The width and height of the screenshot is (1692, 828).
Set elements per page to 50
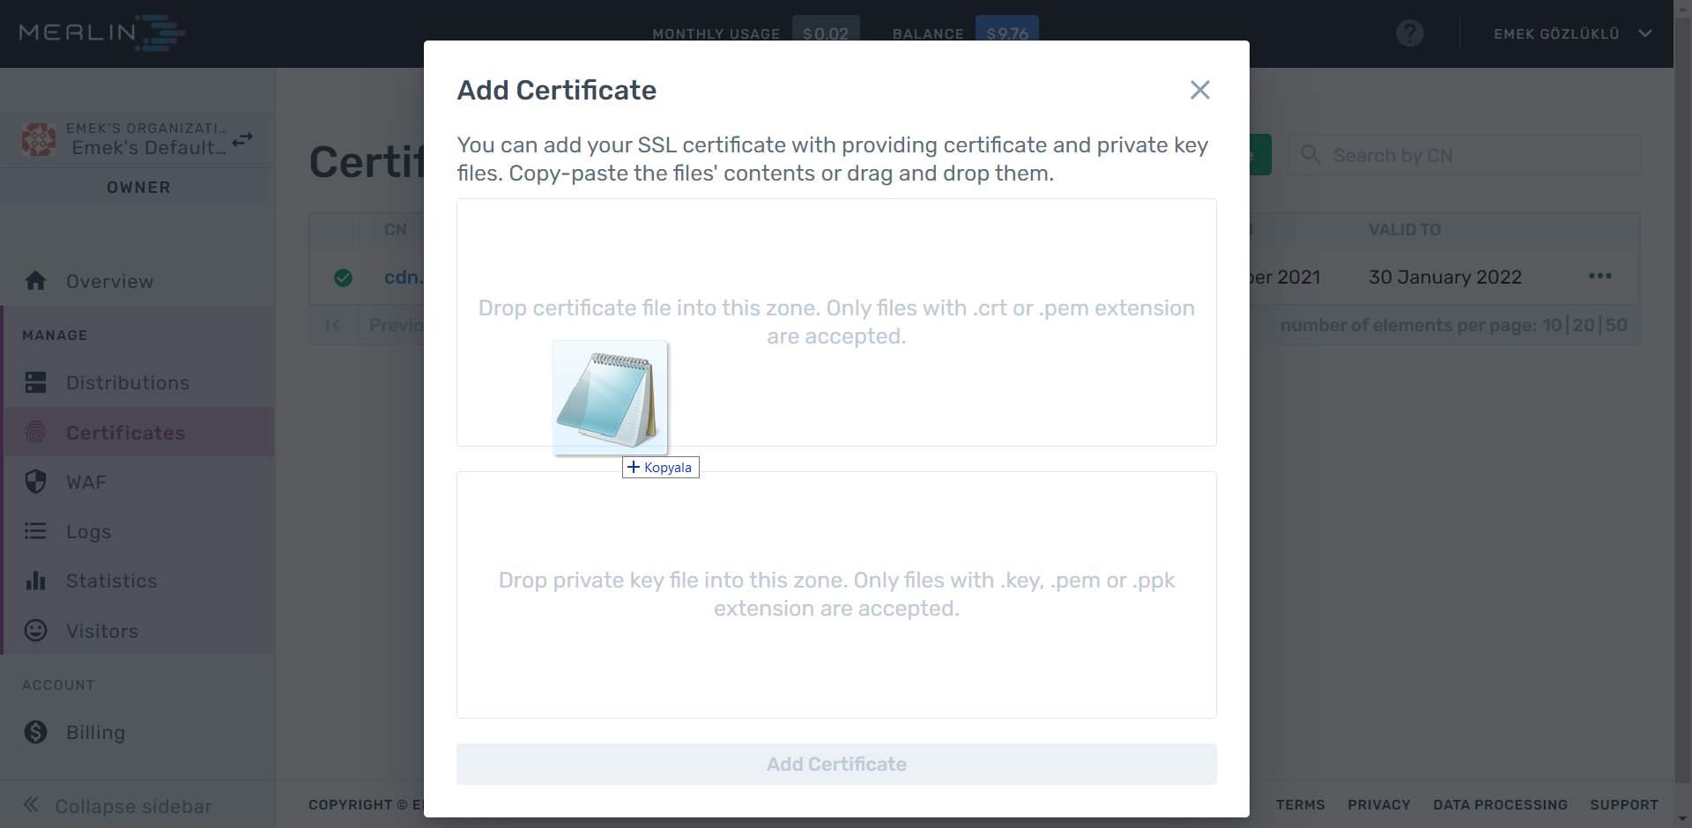tap(1616, 325)
